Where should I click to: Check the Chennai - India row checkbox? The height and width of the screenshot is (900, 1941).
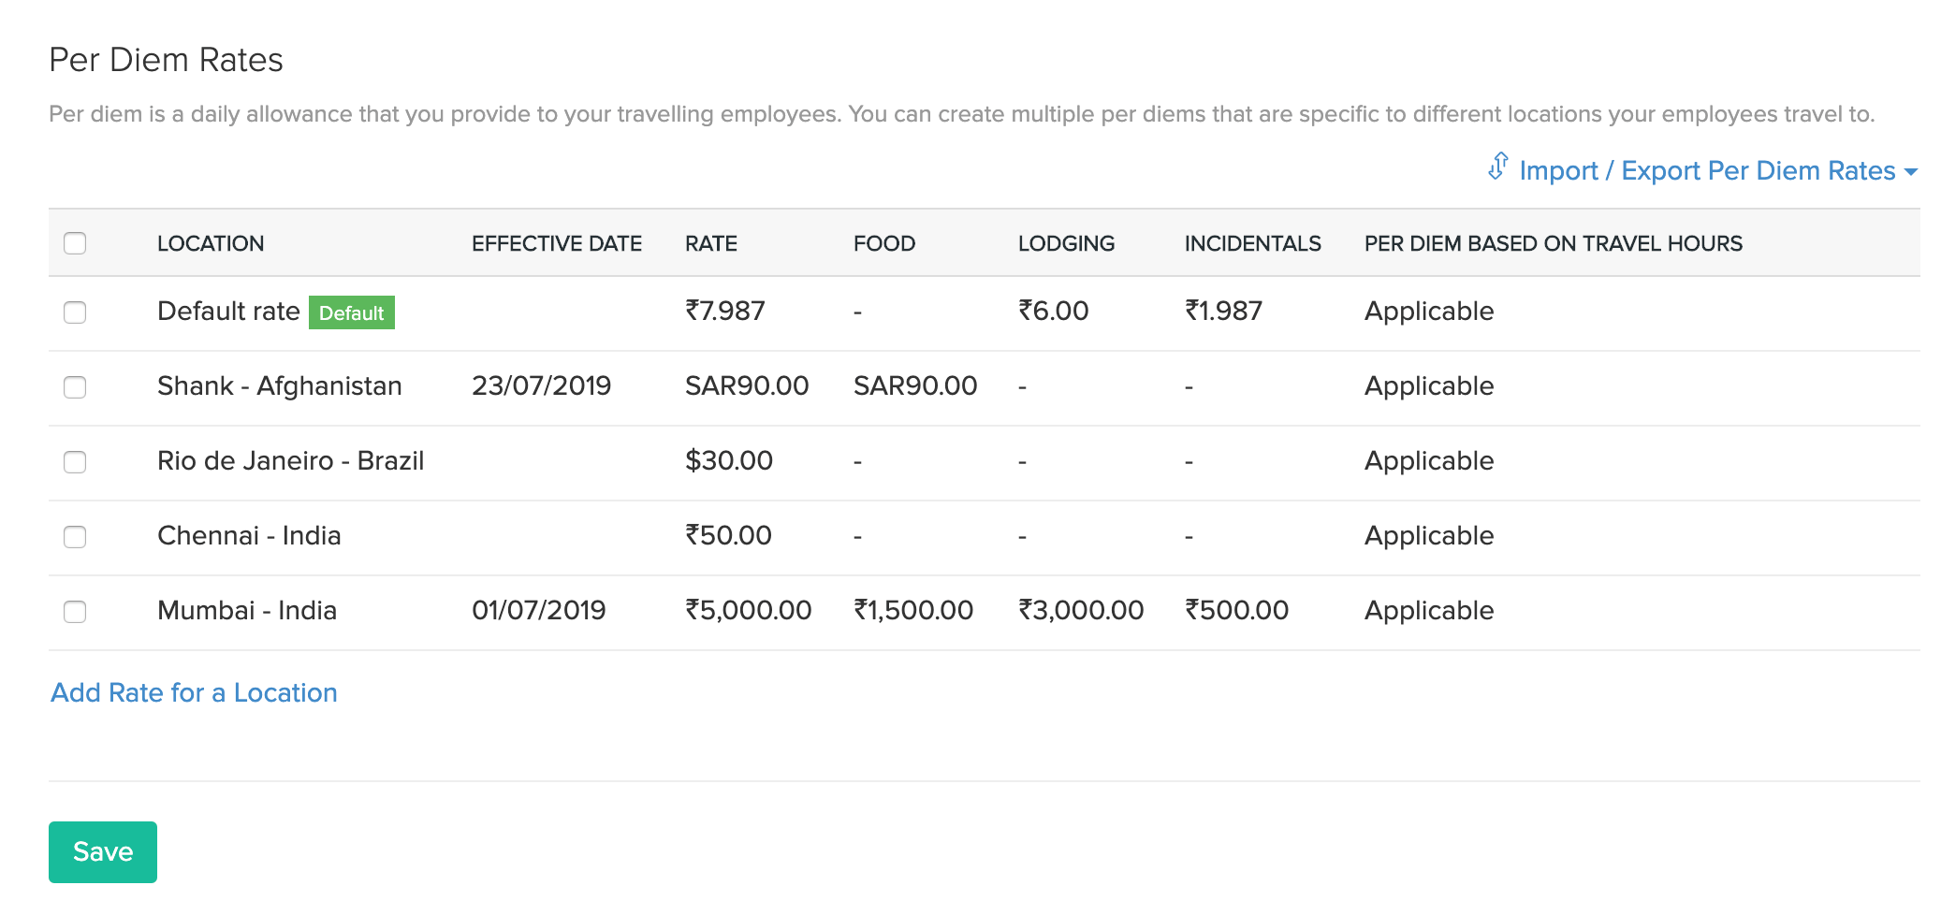[x=75, y=537]
